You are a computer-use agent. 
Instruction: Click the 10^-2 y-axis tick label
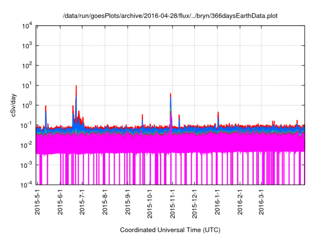pos(26,145)
